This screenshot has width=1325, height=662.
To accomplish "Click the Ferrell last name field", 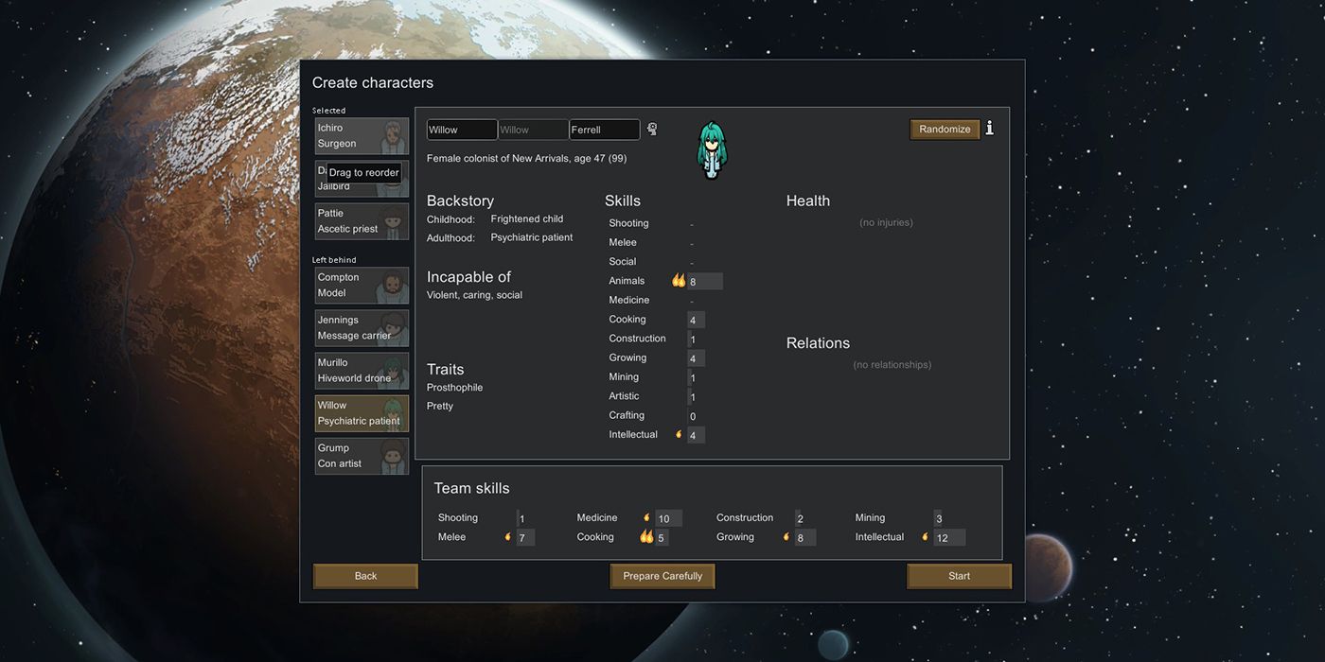I will pyautogui.click(x=604, y=129).
